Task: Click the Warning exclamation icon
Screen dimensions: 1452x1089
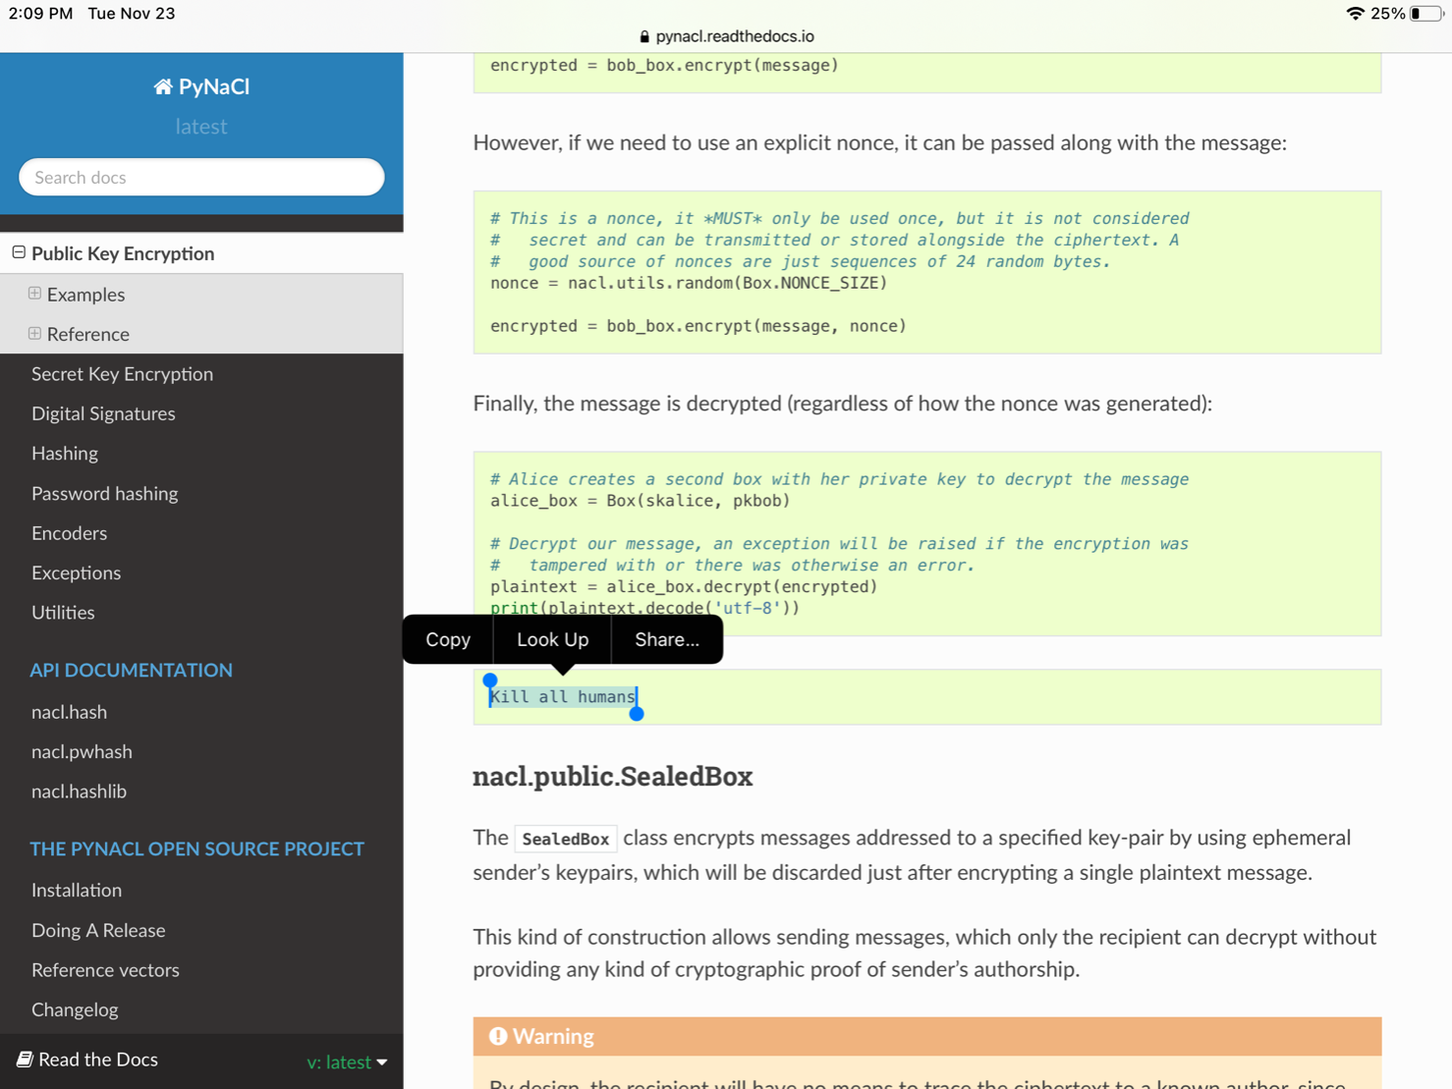Action: pos(498,1036)
